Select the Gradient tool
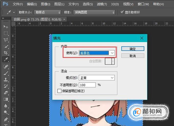Viewport: 174px width, 126px height. pos(6,99)
